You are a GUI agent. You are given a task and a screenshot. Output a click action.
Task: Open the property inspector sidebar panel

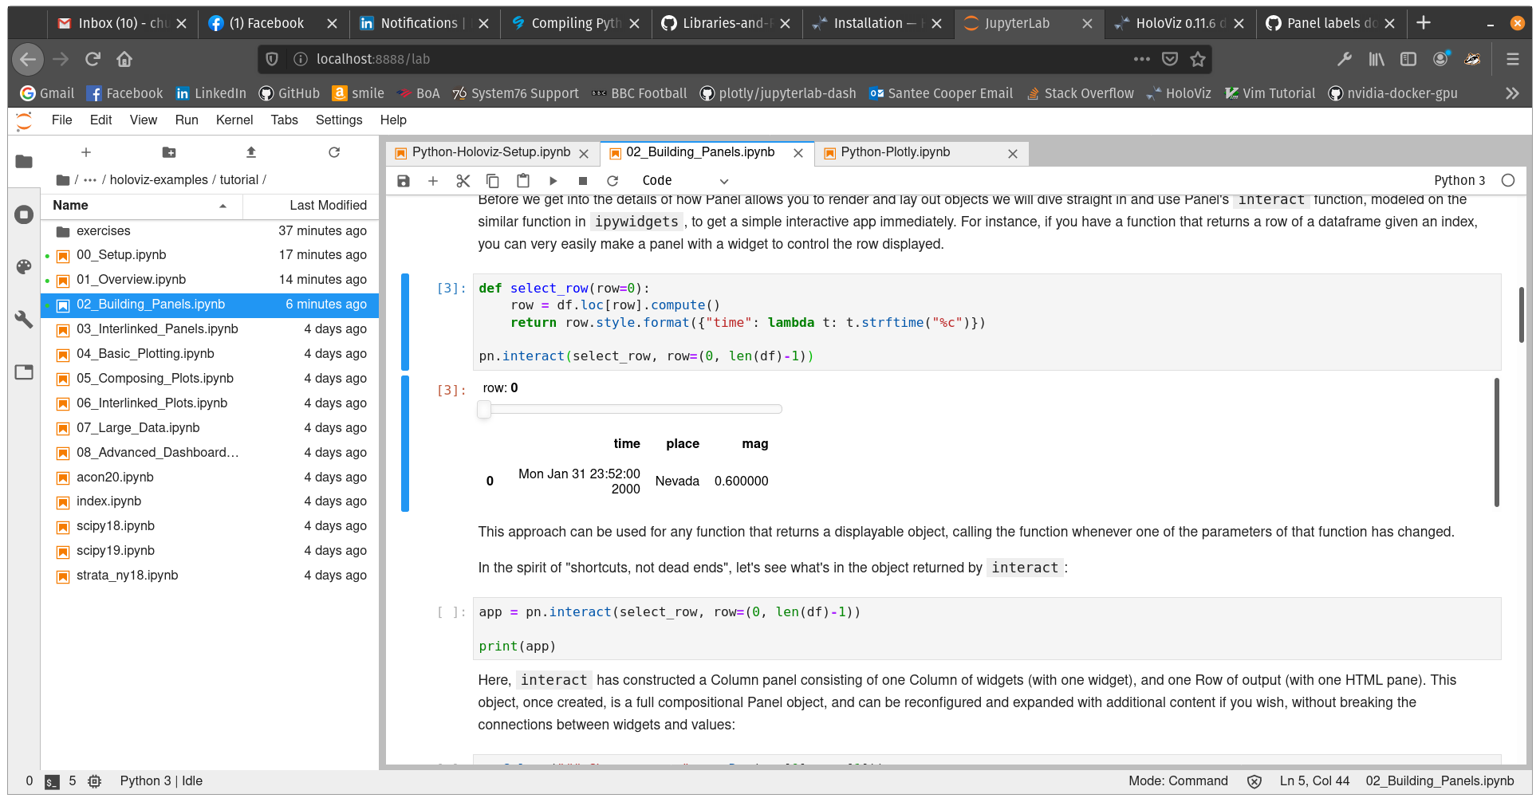pyautogui.click(x=24, y=320)
